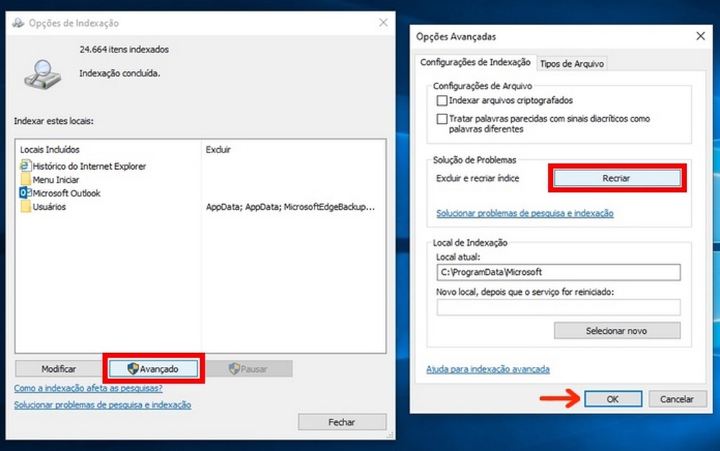The image size is (720, 451).
Task: Select Configurações de Indexação tab
Action: tap(475, 63)
